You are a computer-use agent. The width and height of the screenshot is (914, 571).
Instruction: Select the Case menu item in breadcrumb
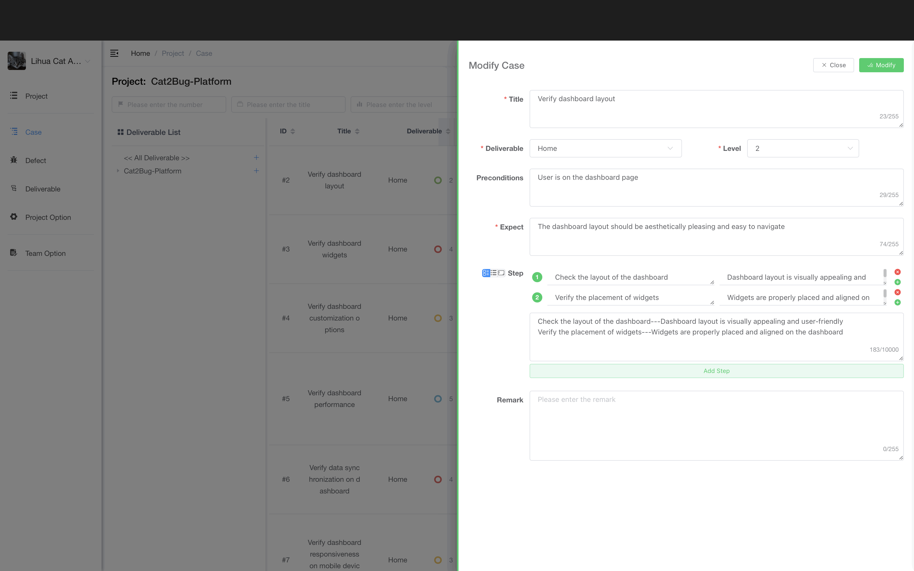[203, 53]
